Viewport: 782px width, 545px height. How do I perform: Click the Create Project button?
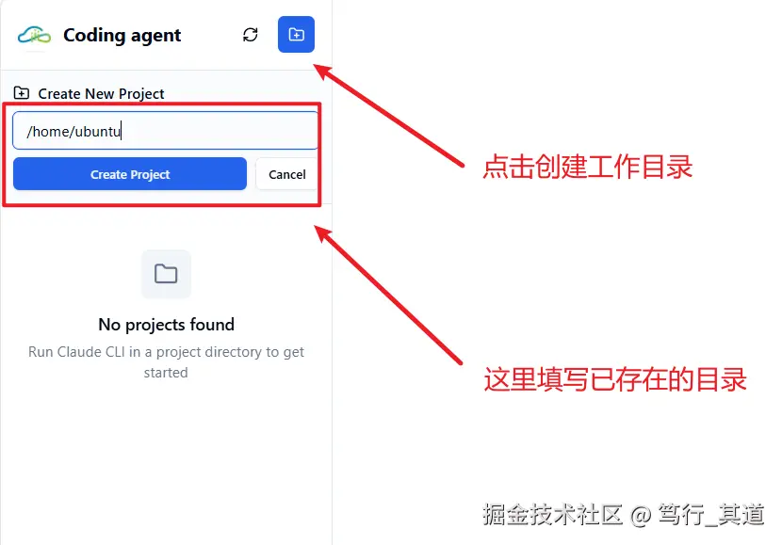(130, 174)
